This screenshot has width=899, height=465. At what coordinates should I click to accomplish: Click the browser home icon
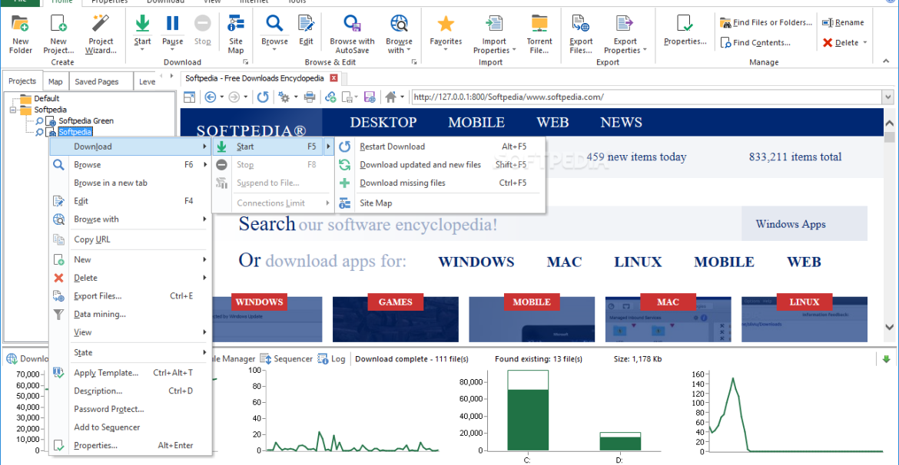point(390,97)
